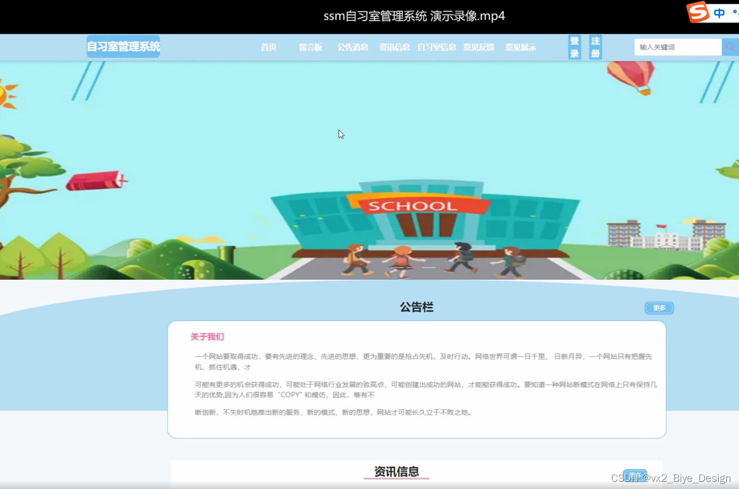Image resolution: width=739 pixels, height=489 pixels.
Task: Click 更多 button beside 公告栏
Action: pyautogui.click(x=659, y=308)
